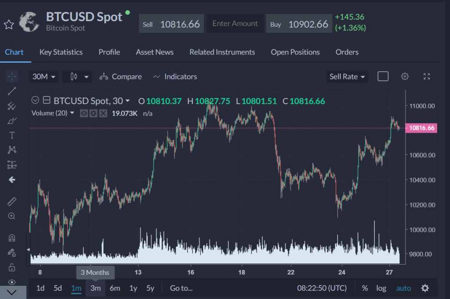450x299 pixels.
Task: Open the Compare symbols tool
Action: click(x=120, y=76)
